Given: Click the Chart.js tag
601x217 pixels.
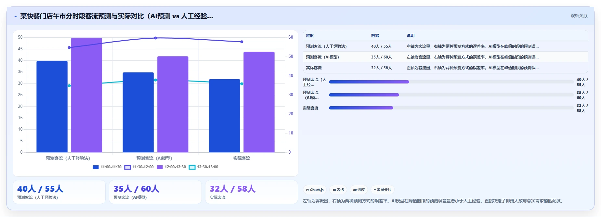Looking at the screenshot, I should coord(315,190).
